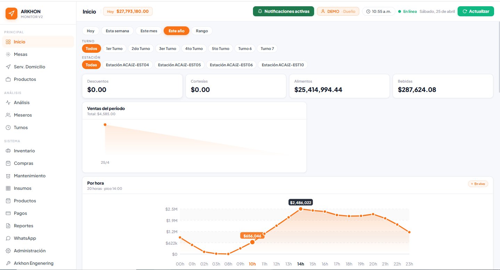
Task: Click the 14h peak data point
Action: (x=301, y=209)
